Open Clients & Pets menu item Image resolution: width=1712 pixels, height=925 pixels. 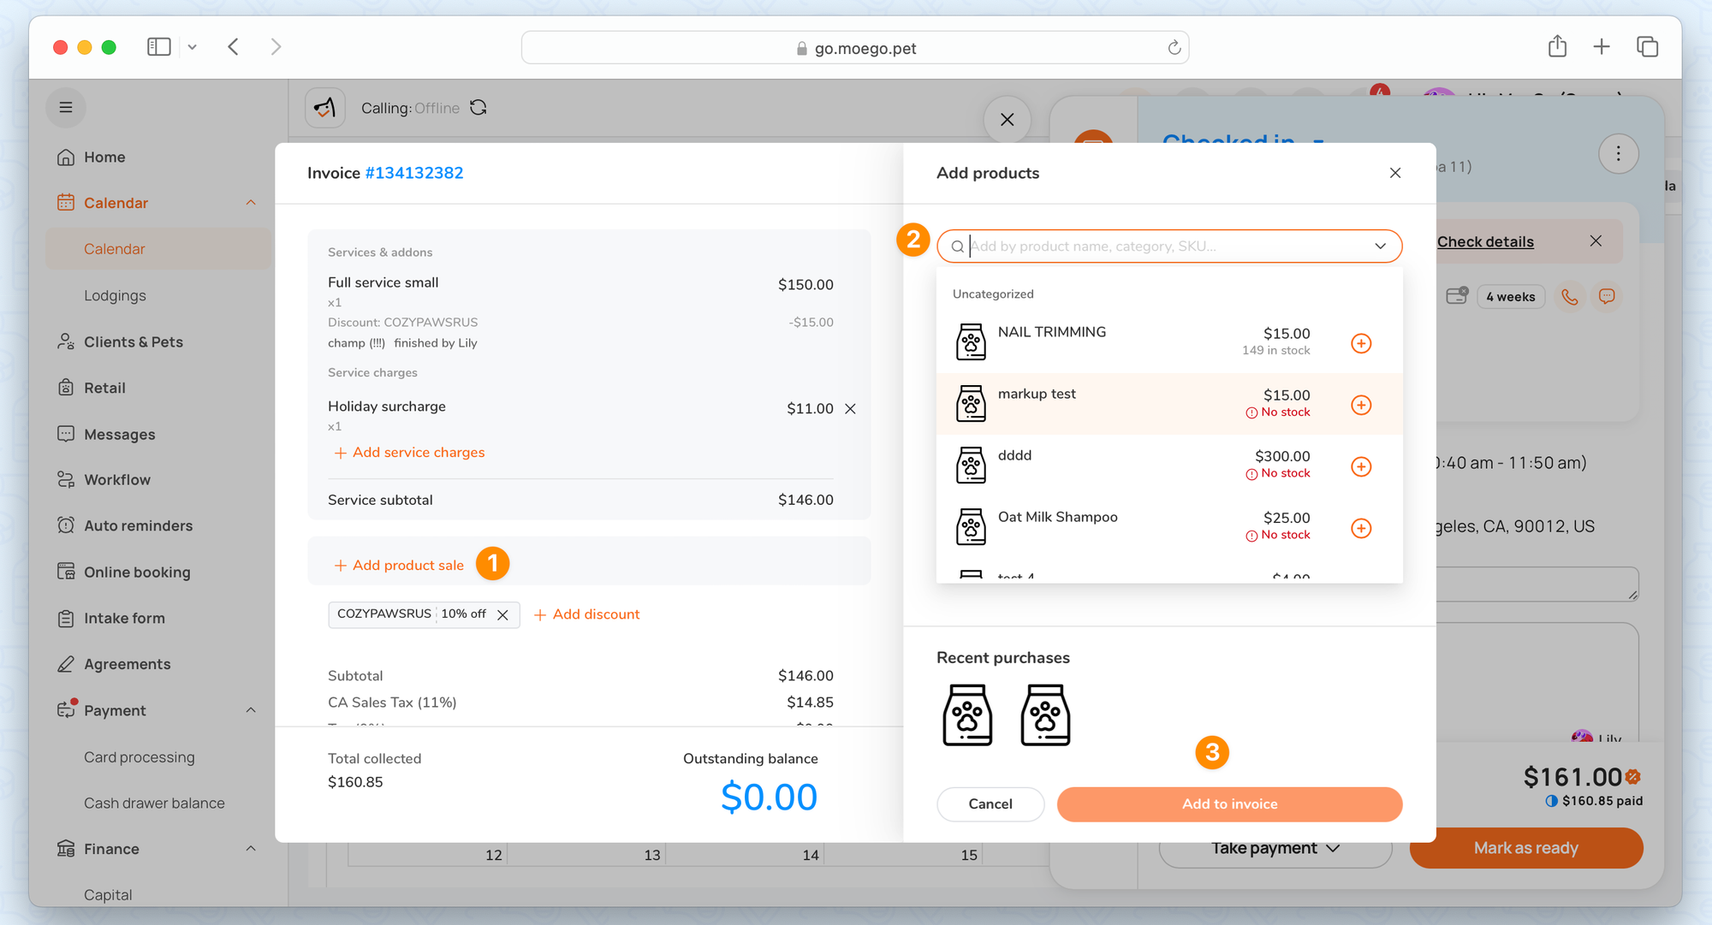pyautogui.click(x=133, y=341)
